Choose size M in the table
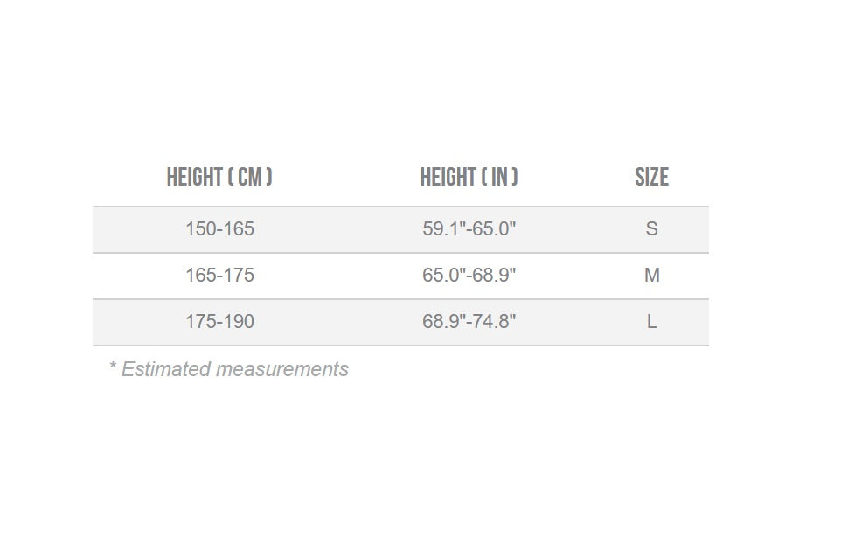The height and width of the screenshot is (560, 848). [x=651, y=276]
